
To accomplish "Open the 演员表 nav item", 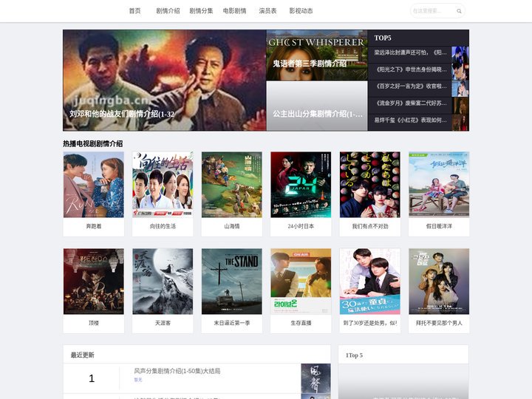I will tap(267, 11).
